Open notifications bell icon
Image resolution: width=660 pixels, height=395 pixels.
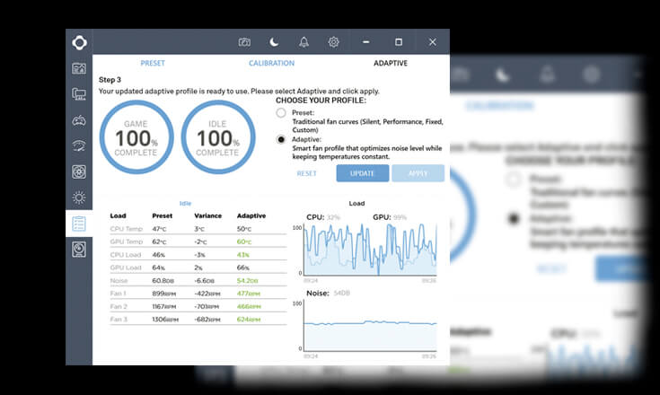(x=304, y=42)
